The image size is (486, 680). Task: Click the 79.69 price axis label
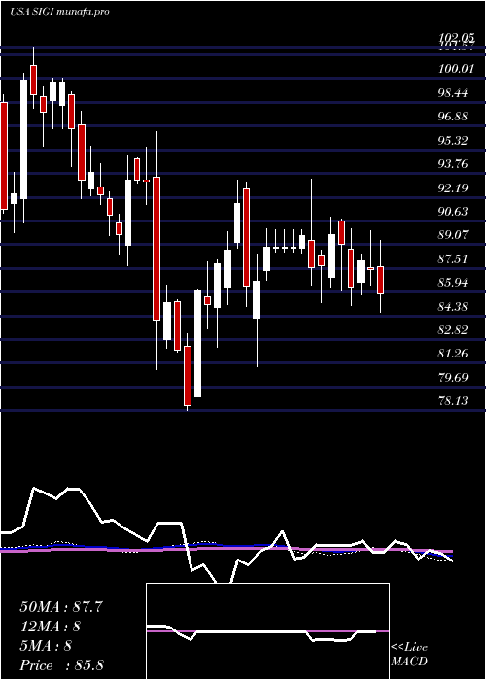(x=454, y=377)
